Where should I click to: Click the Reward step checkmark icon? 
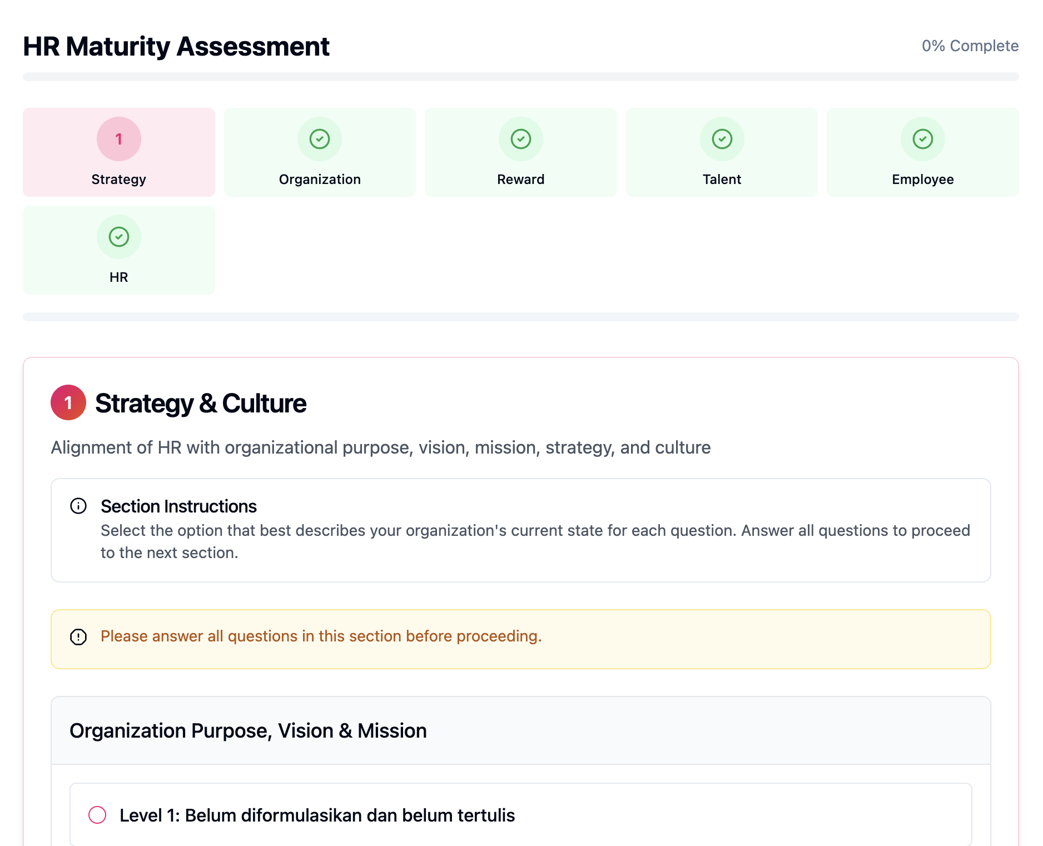coord(520,139)
